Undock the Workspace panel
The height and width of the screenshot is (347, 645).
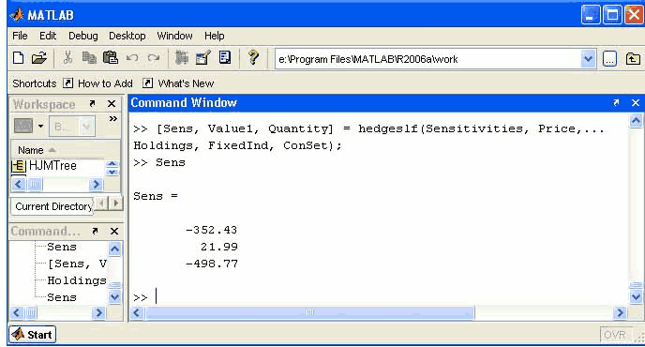click(92, 104)
